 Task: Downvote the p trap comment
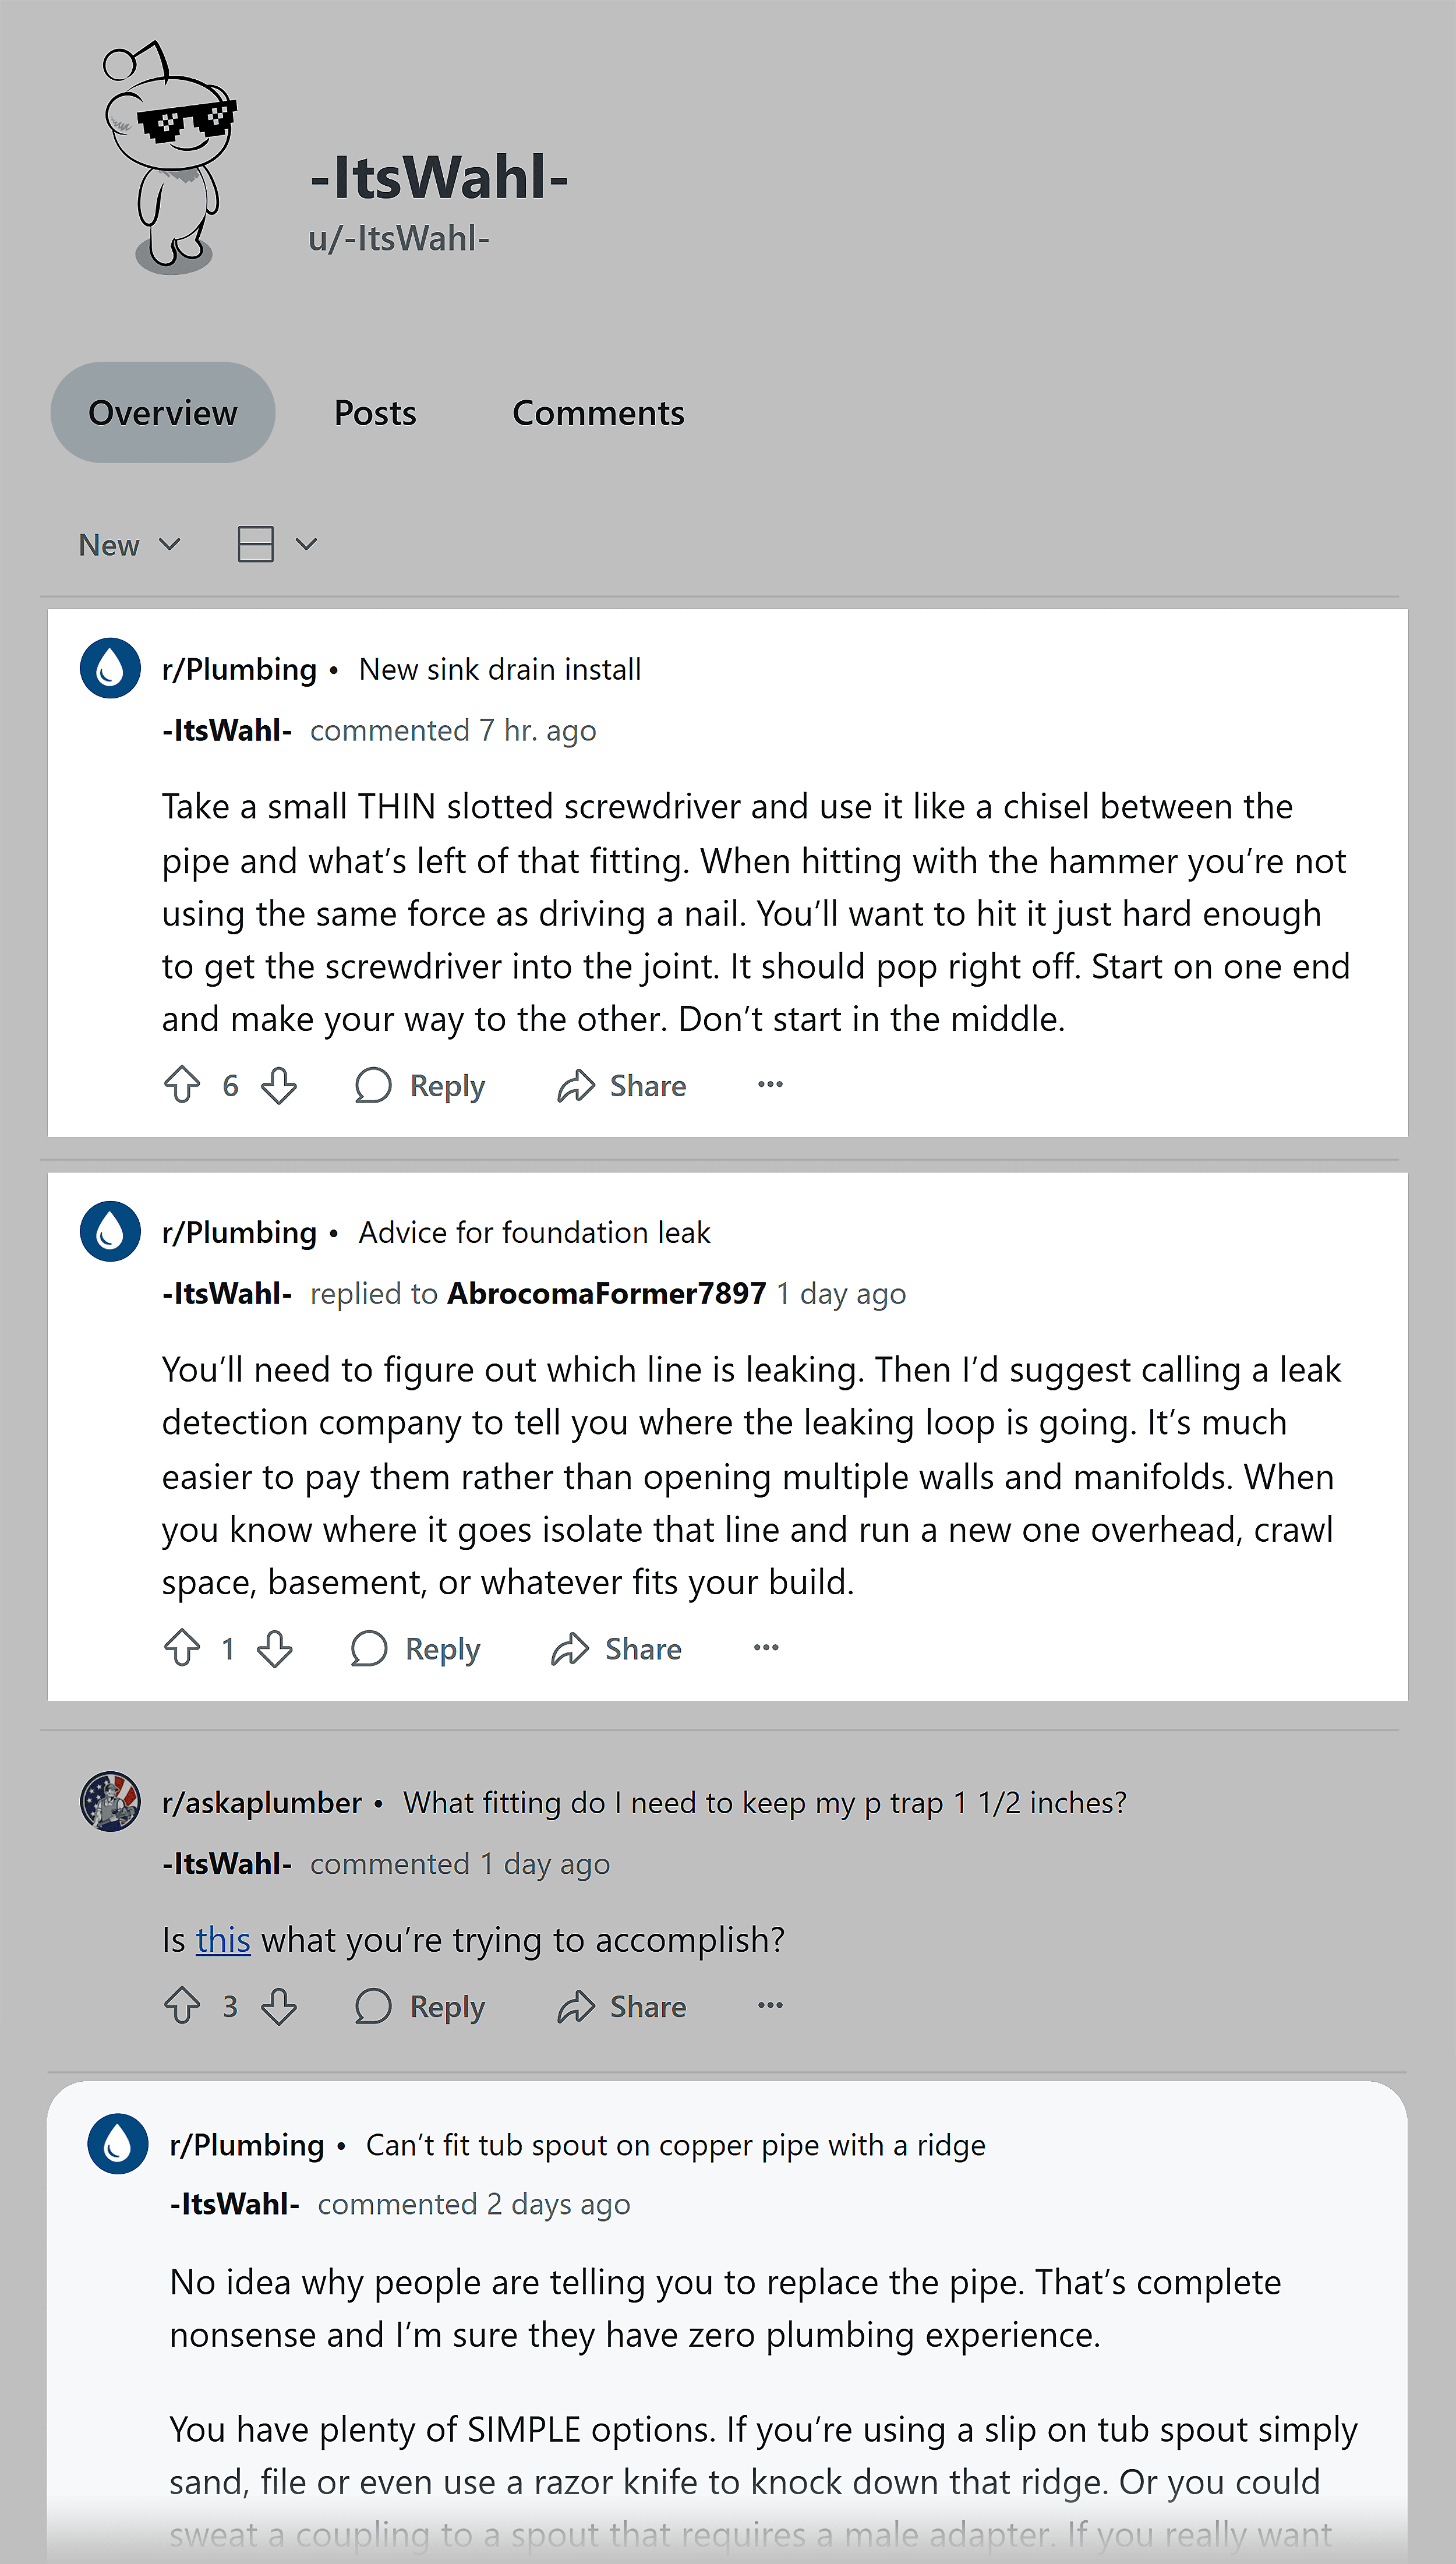[279, 2006]
